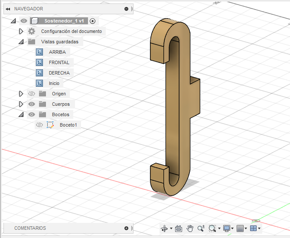Screen dimensions: 290x238
Task: Click the Viewports layout icon
Action: click(254, 228)
